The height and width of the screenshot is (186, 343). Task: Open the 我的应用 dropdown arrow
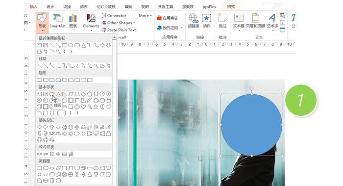[x=182, y=28]
